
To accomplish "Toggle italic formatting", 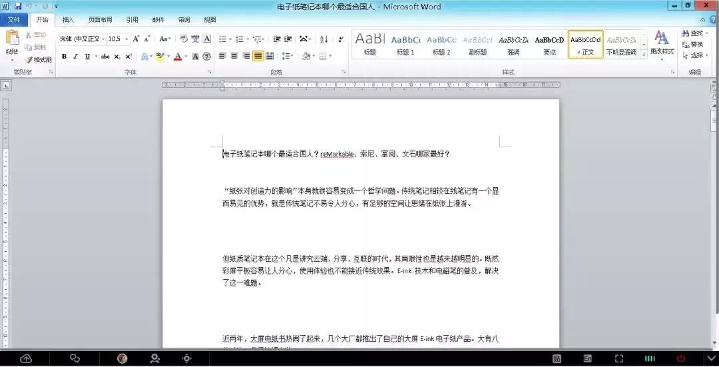I will (75, 57).
